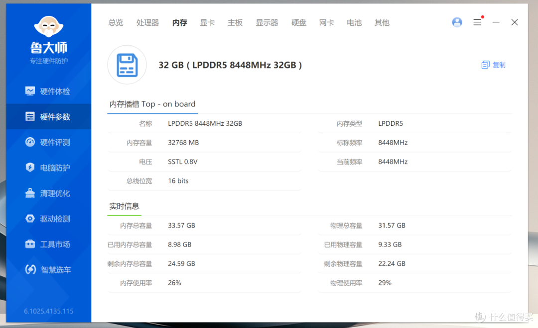Click the 内存类型 LPDDR5 value

pyautogui.click(x=391, y=123)
